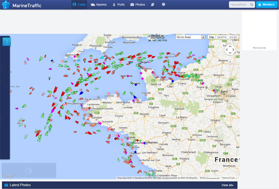Open the Go to Area dropdown
Image resolution: width=279 pixels, height=189 pixels.
tap(190, 37)
